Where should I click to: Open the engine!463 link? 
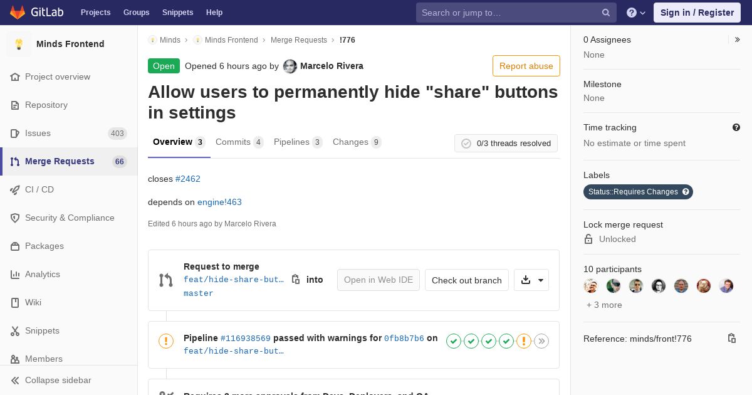[x=219, y=202]
